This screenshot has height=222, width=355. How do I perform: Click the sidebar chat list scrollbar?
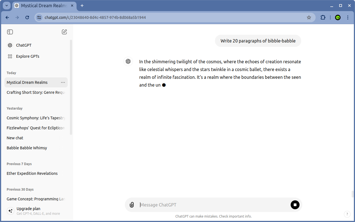coord(71,87)
